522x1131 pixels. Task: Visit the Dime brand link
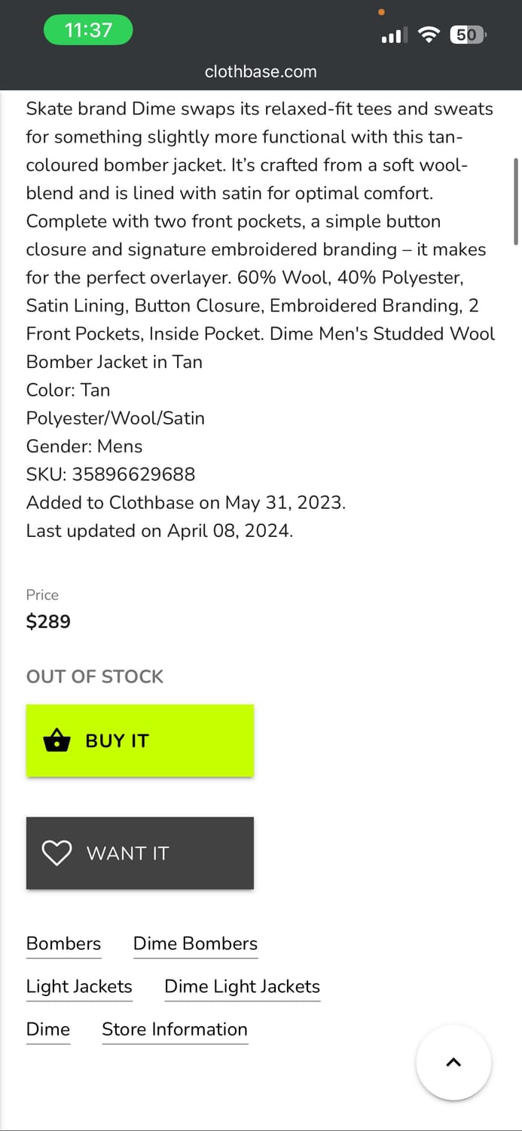48,1029
